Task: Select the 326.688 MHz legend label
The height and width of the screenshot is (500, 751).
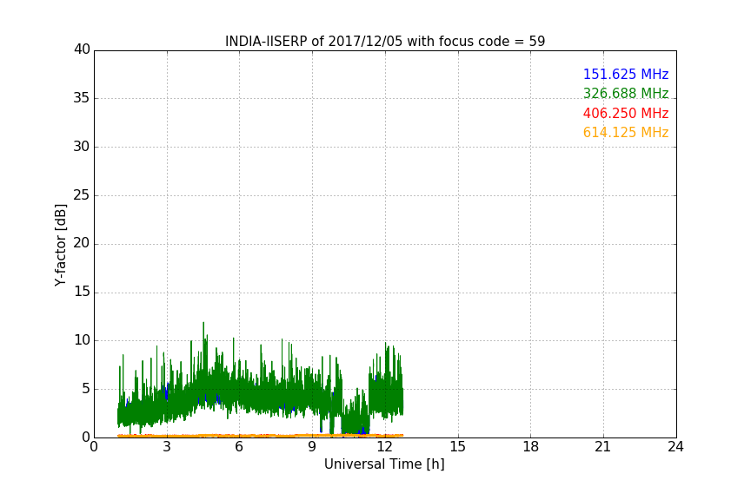Action: click(626, 93)
